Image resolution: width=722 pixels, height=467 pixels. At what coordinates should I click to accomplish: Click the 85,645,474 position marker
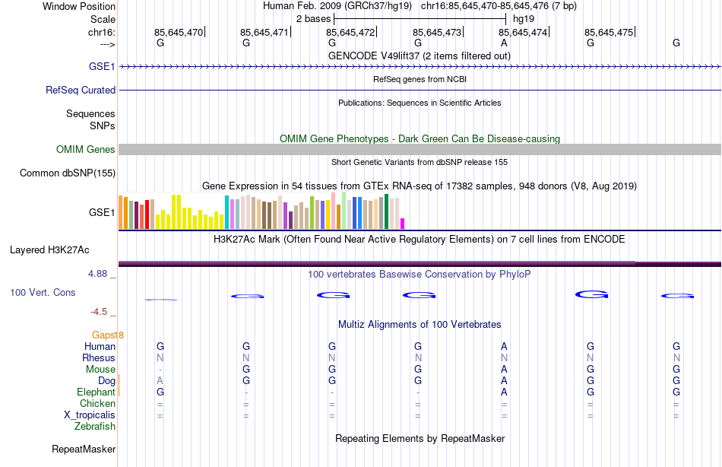tap(524, 32)
